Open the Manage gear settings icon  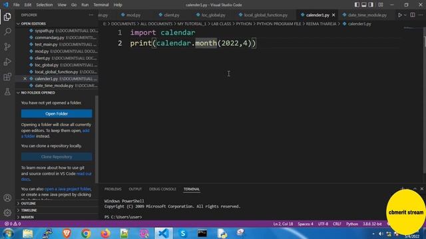7,212
